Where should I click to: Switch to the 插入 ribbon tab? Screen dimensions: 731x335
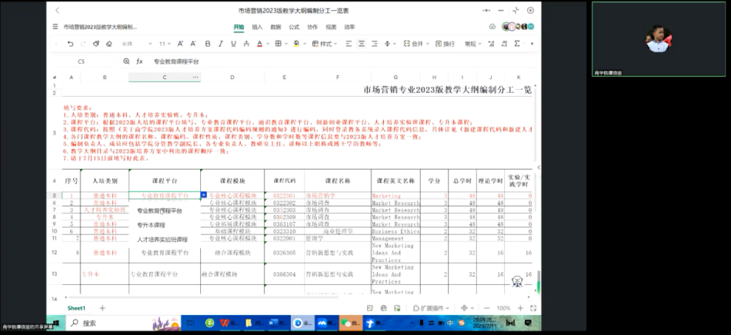257,27
